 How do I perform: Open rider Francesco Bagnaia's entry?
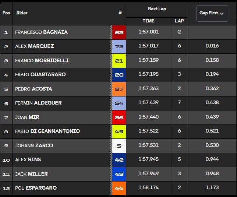tap(41, 32)
